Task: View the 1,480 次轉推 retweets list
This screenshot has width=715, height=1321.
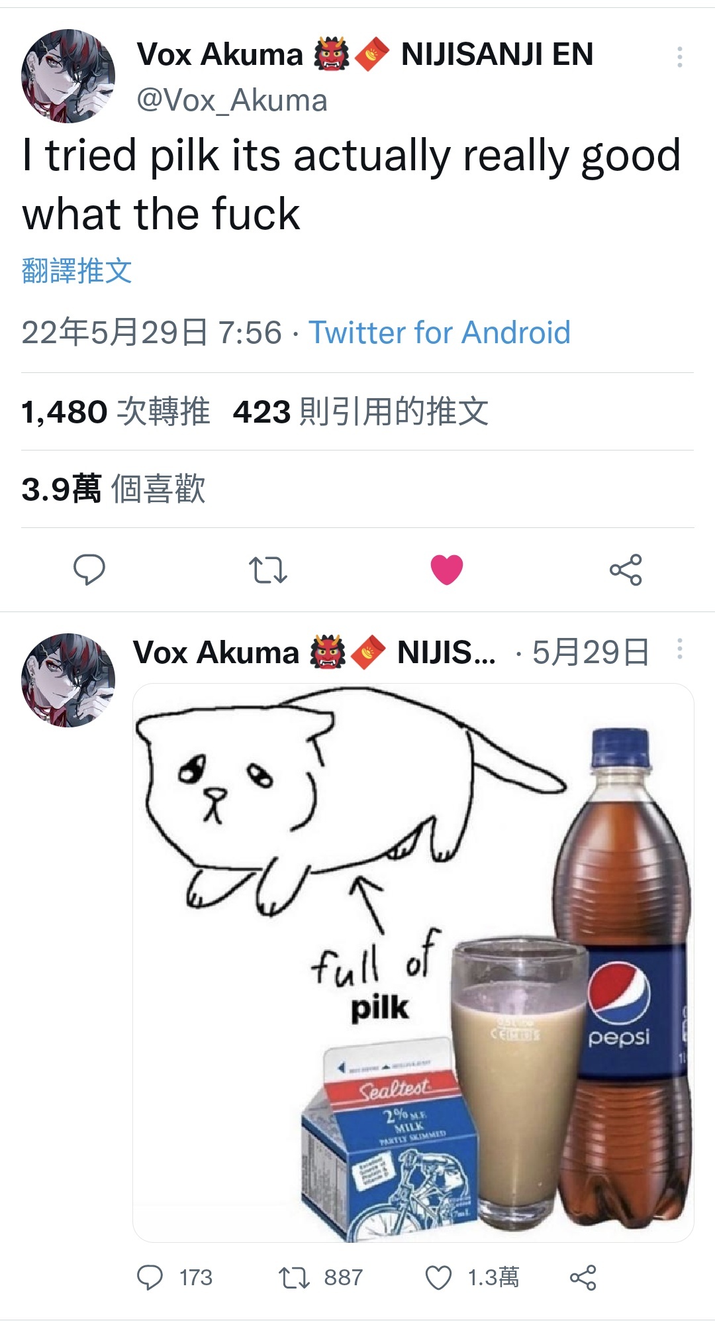Action: point(116,411)
